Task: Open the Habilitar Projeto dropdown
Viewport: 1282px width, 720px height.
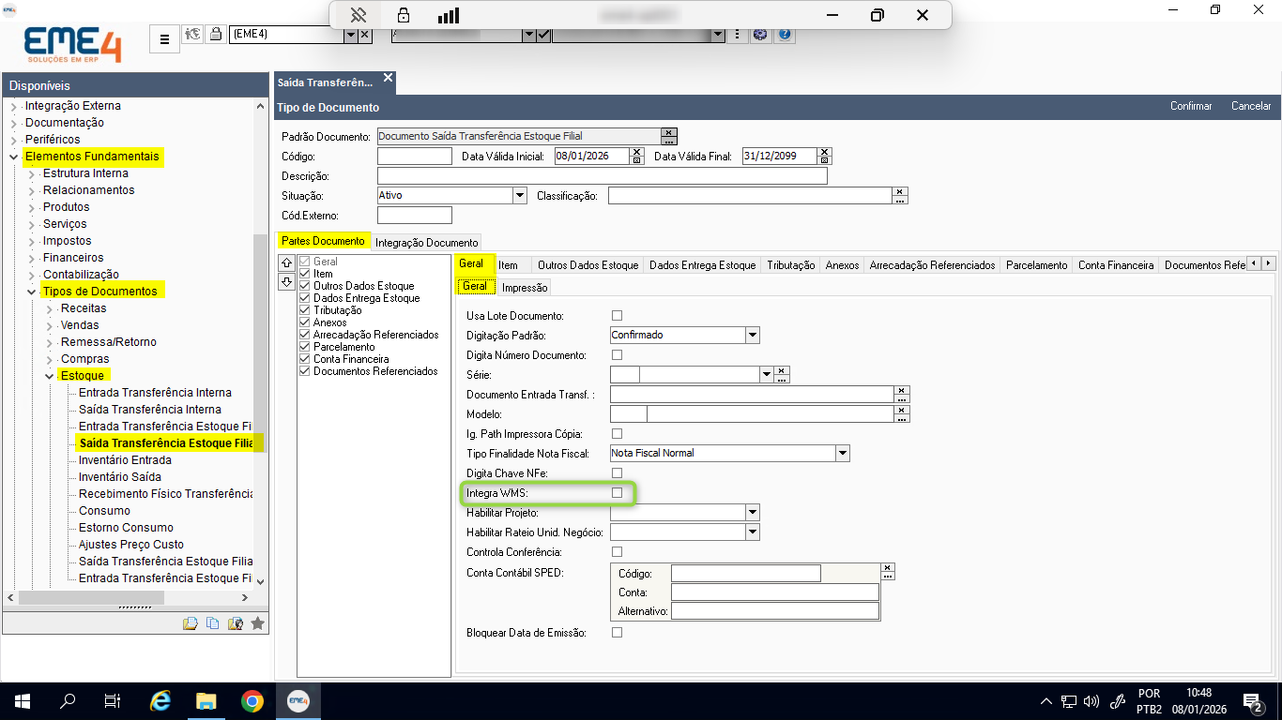Action: [753, 512]
